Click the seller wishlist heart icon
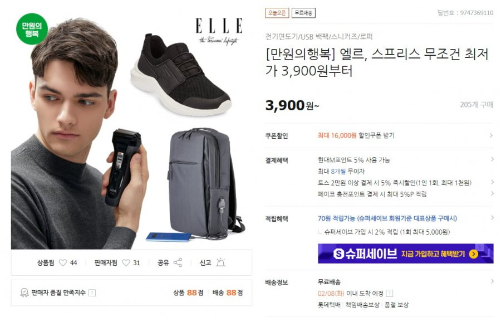Image resolution: width=501 pixels, height=317 pixels. tap(126, 262)
